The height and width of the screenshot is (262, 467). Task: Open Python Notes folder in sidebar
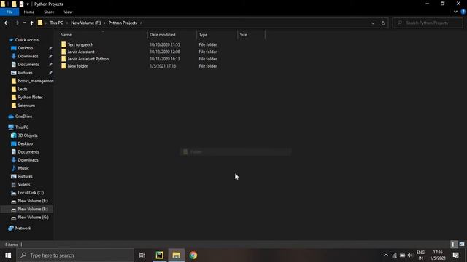coord(30,97)
